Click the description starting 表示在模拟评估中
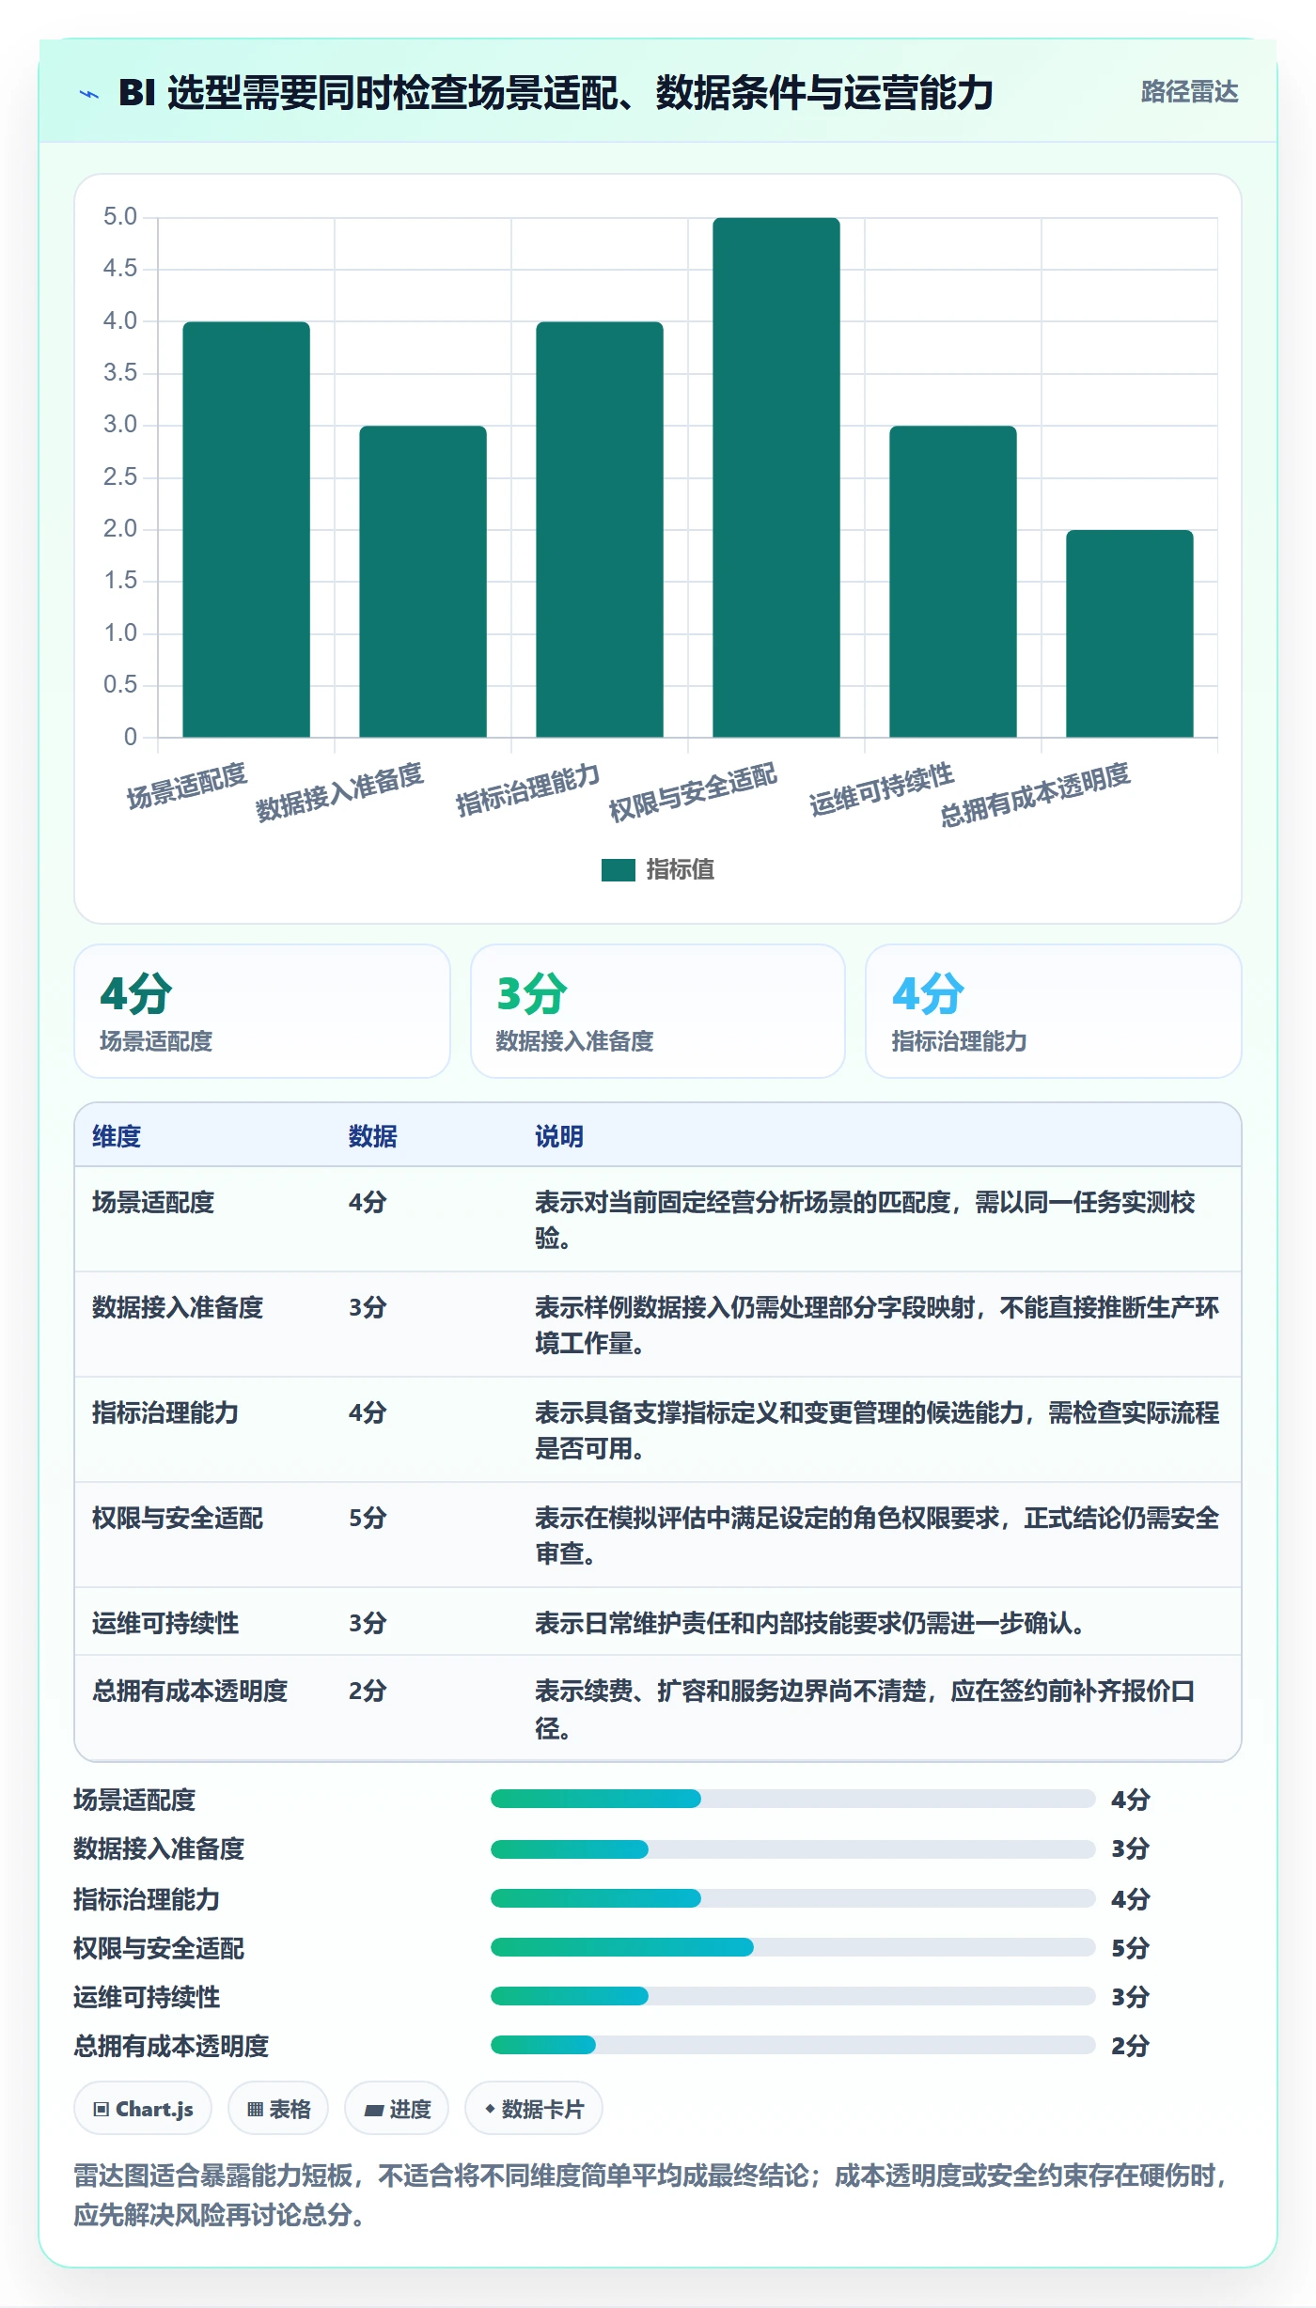 pos(877,1536)
